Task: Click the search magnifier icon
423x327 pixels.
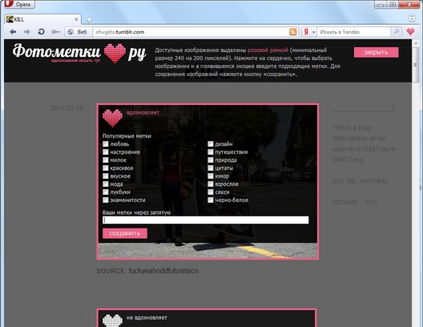Action: pos(397,31)
